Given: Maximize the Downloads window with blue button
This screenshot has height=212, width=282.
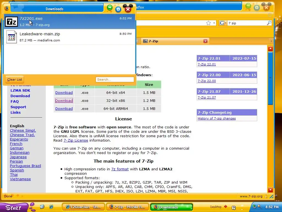Looking at the screenshot, I should 118,9.
